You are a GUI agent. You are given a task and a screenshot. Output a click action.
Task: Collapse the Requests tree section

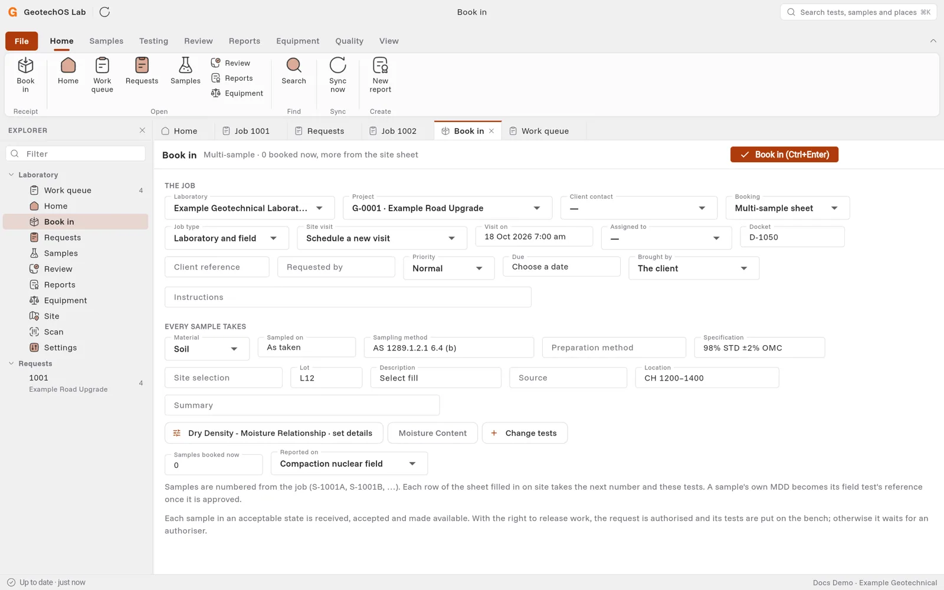point(11,363)
